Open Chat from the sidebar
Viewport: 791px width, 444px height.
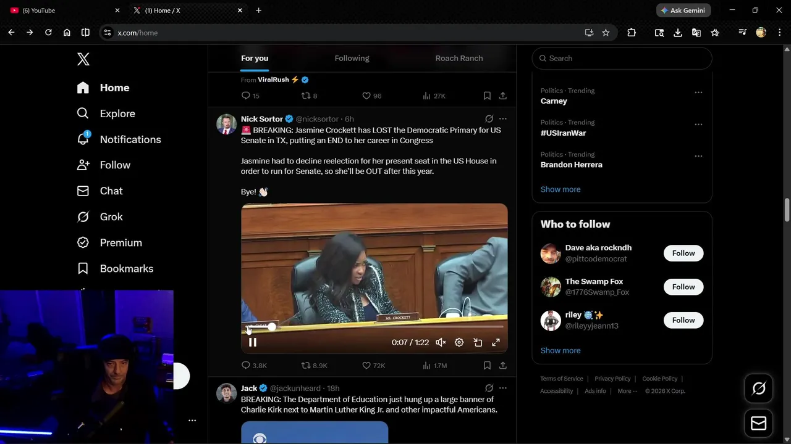99,191
